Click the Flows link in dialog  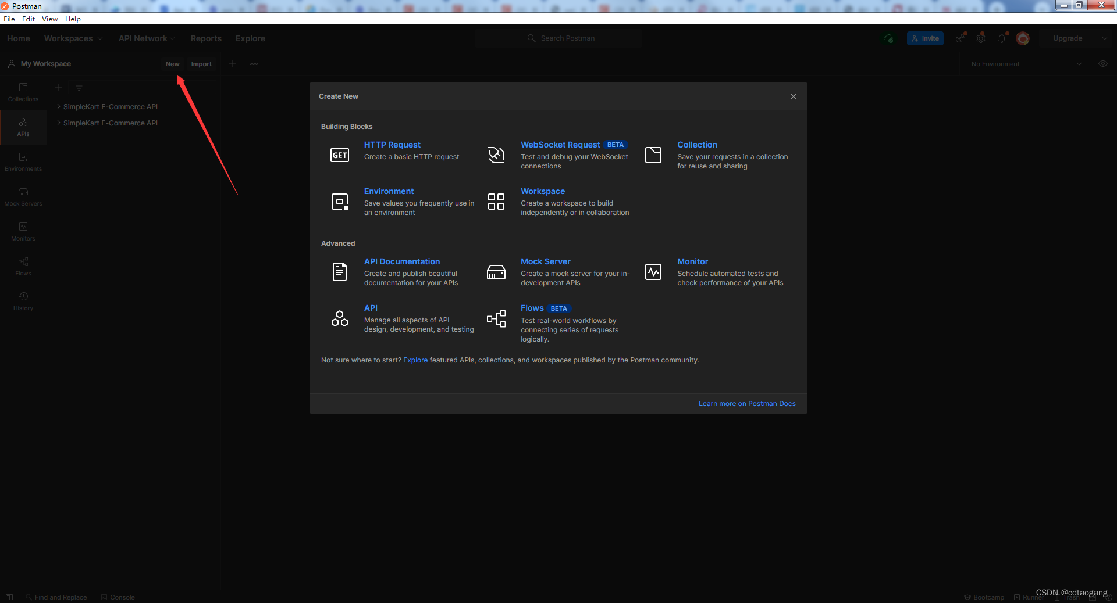point(532,308)
